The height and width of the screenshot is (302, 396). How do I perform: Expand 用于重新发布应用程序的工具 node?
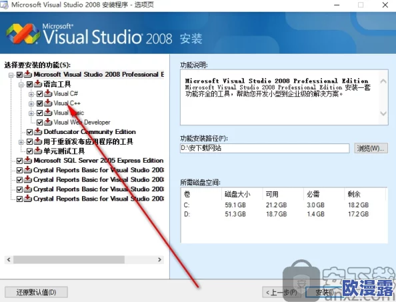tap(21, 142)
